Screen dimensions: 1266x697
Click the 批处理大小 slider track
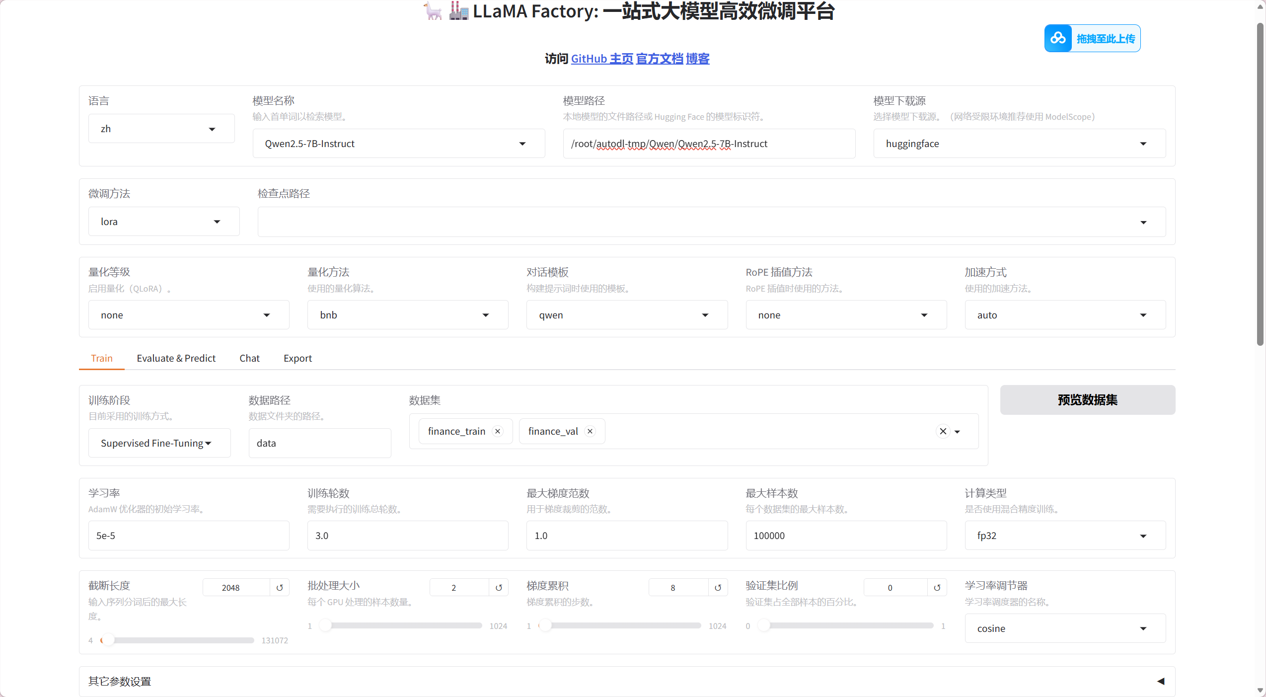pyautogui.click(x=402, y=626)
